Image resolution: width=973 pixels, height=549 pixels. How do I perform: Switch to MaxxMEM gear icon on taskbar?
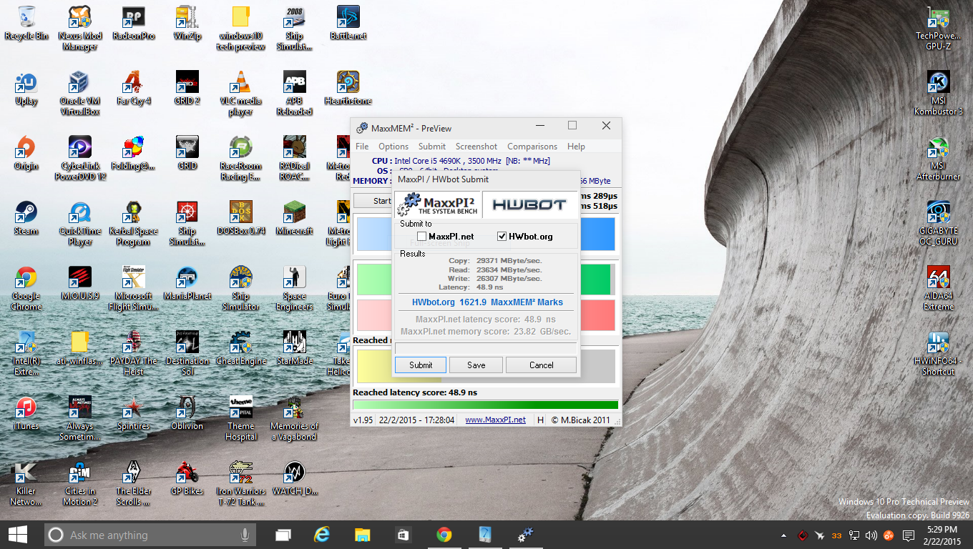point(526,535)
